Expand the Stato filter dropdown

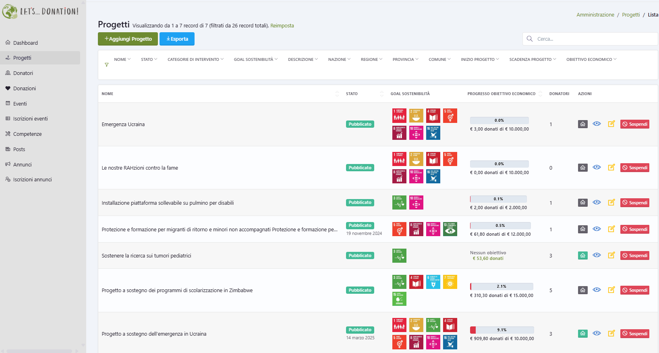click(149, 59)
